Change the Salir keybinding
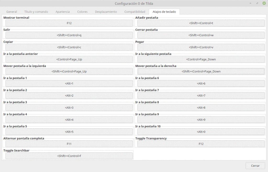268x172 pixels. 69,35
